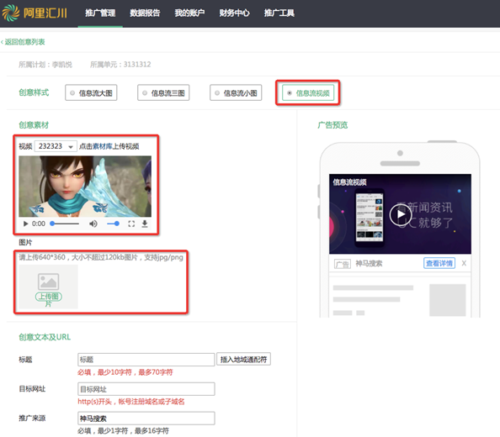Play the uploaded video in player
The image size is (500, 437).
pyautogui.click(x=25, y=224)
